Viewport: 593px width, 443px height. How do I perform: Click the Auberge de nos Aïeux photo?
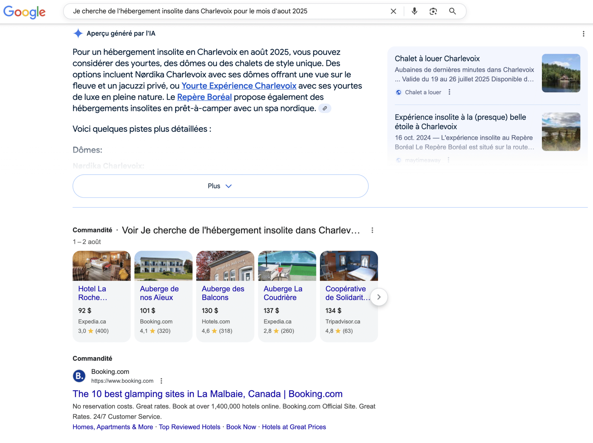click(163, 266)
